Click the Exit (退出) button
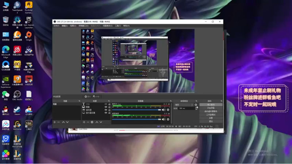292x164 pixels. pos(211,121)
